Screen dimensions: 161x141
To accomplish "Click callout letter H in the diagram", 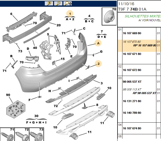I will [50, 91].
